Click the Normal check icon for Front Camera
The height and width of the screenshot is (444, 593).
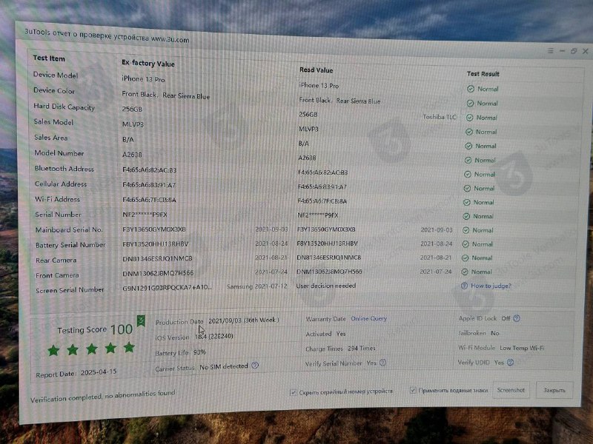tap(465, 272)
